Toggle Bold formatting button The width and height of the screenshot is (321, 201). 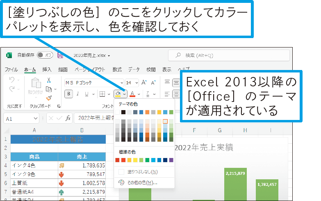click(69, 94)
